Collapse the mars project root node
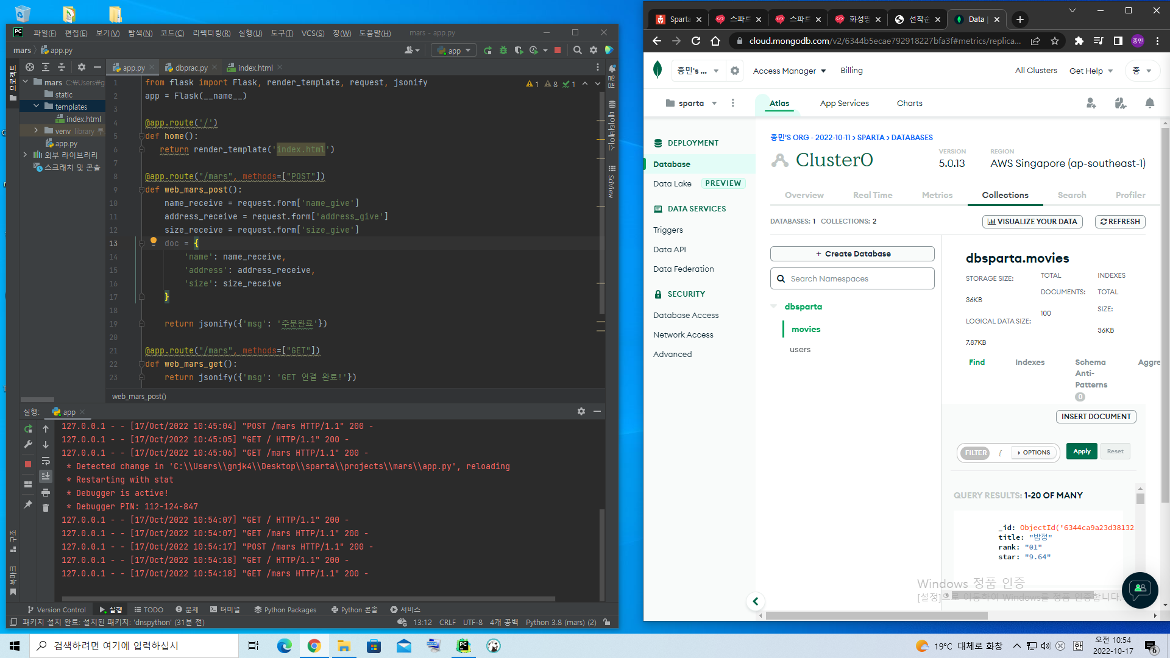The image size is (1170, 658). pyautogui.click(x=26, y=82)
